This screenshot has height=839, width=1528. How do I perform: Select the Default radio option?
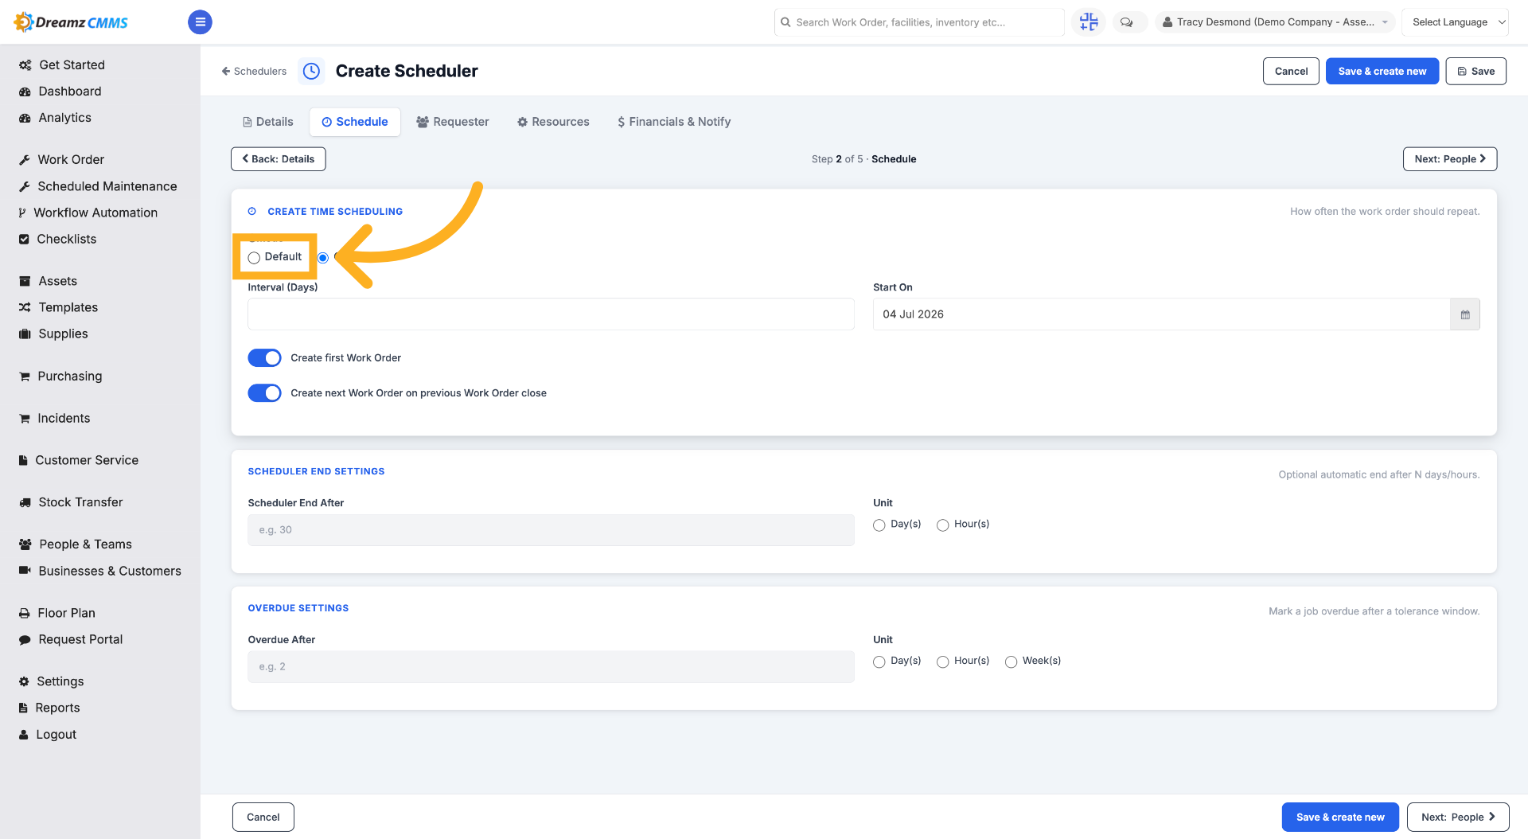click(x=254, y=257)
